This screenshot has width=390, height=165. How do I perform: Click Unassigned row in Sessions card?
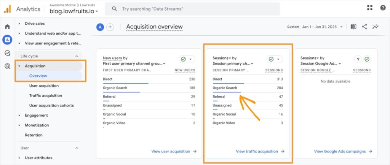point(248,105)
